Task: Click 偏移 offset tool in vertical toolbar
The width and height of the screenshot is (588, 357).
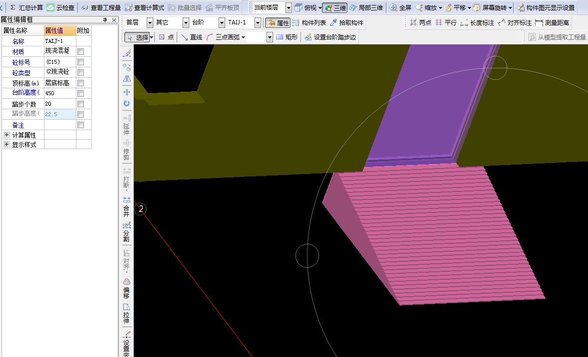Action: point(127,289)
